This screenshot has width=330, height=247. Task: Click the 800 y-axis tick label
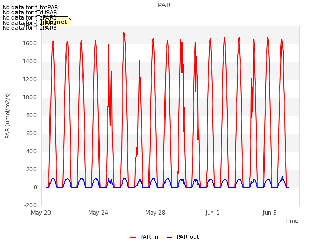click(x=31, y=115)
